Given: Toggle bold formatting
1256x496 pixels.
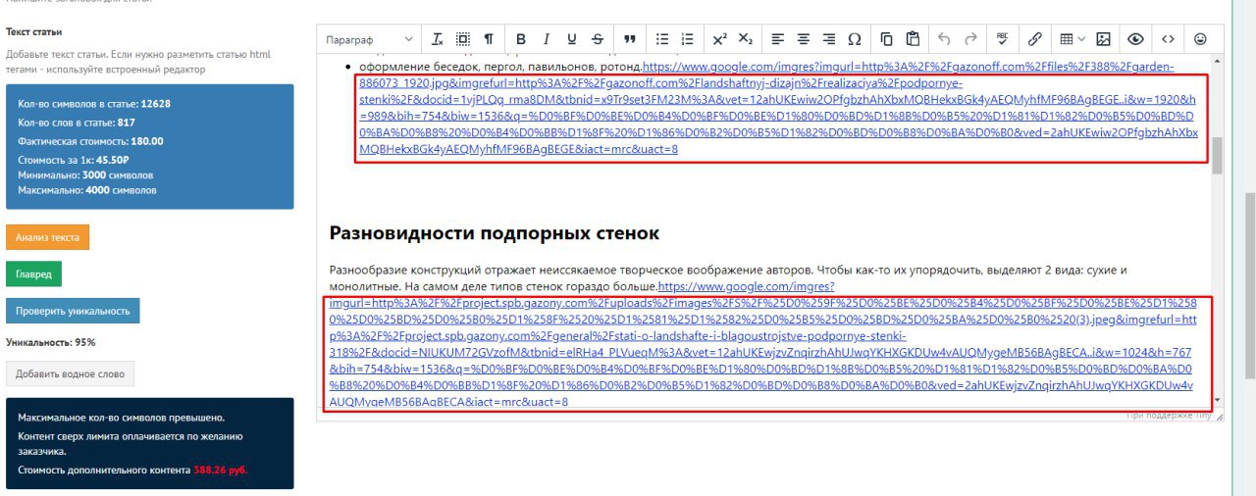Looking at the screenshot, I should 521,39.
